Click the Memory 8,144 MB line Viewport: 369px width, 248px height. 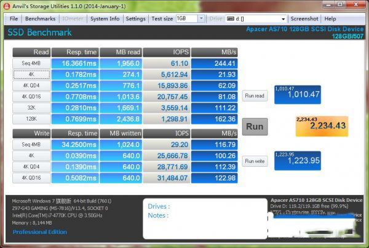(32, 223)
